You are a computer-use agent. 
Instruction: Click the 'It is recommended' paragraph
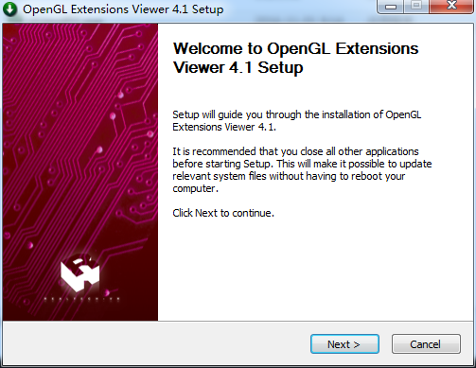pyautogui.click(x=302, y=170)
